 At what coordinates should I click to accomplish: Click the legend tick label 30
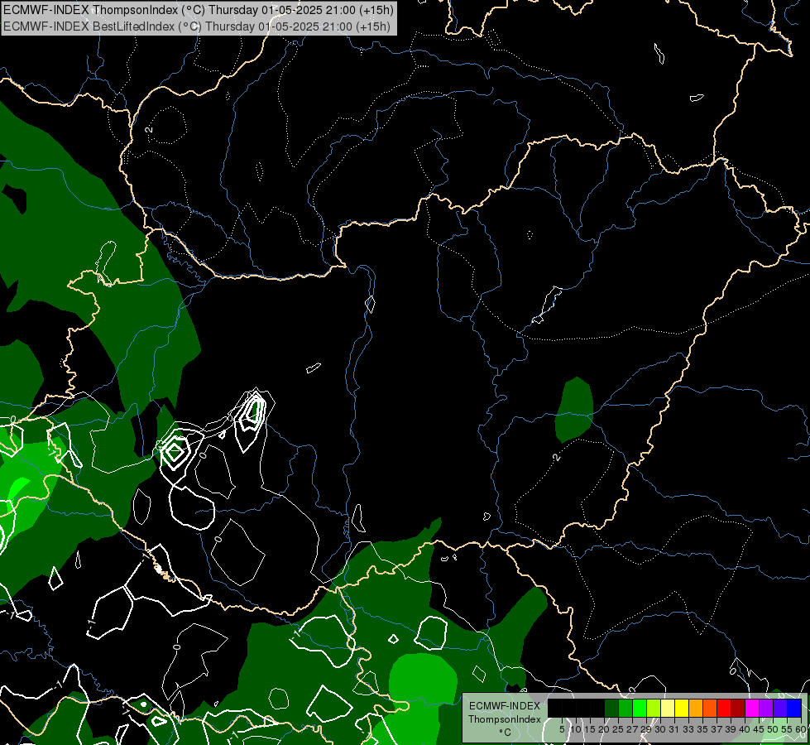660,729
